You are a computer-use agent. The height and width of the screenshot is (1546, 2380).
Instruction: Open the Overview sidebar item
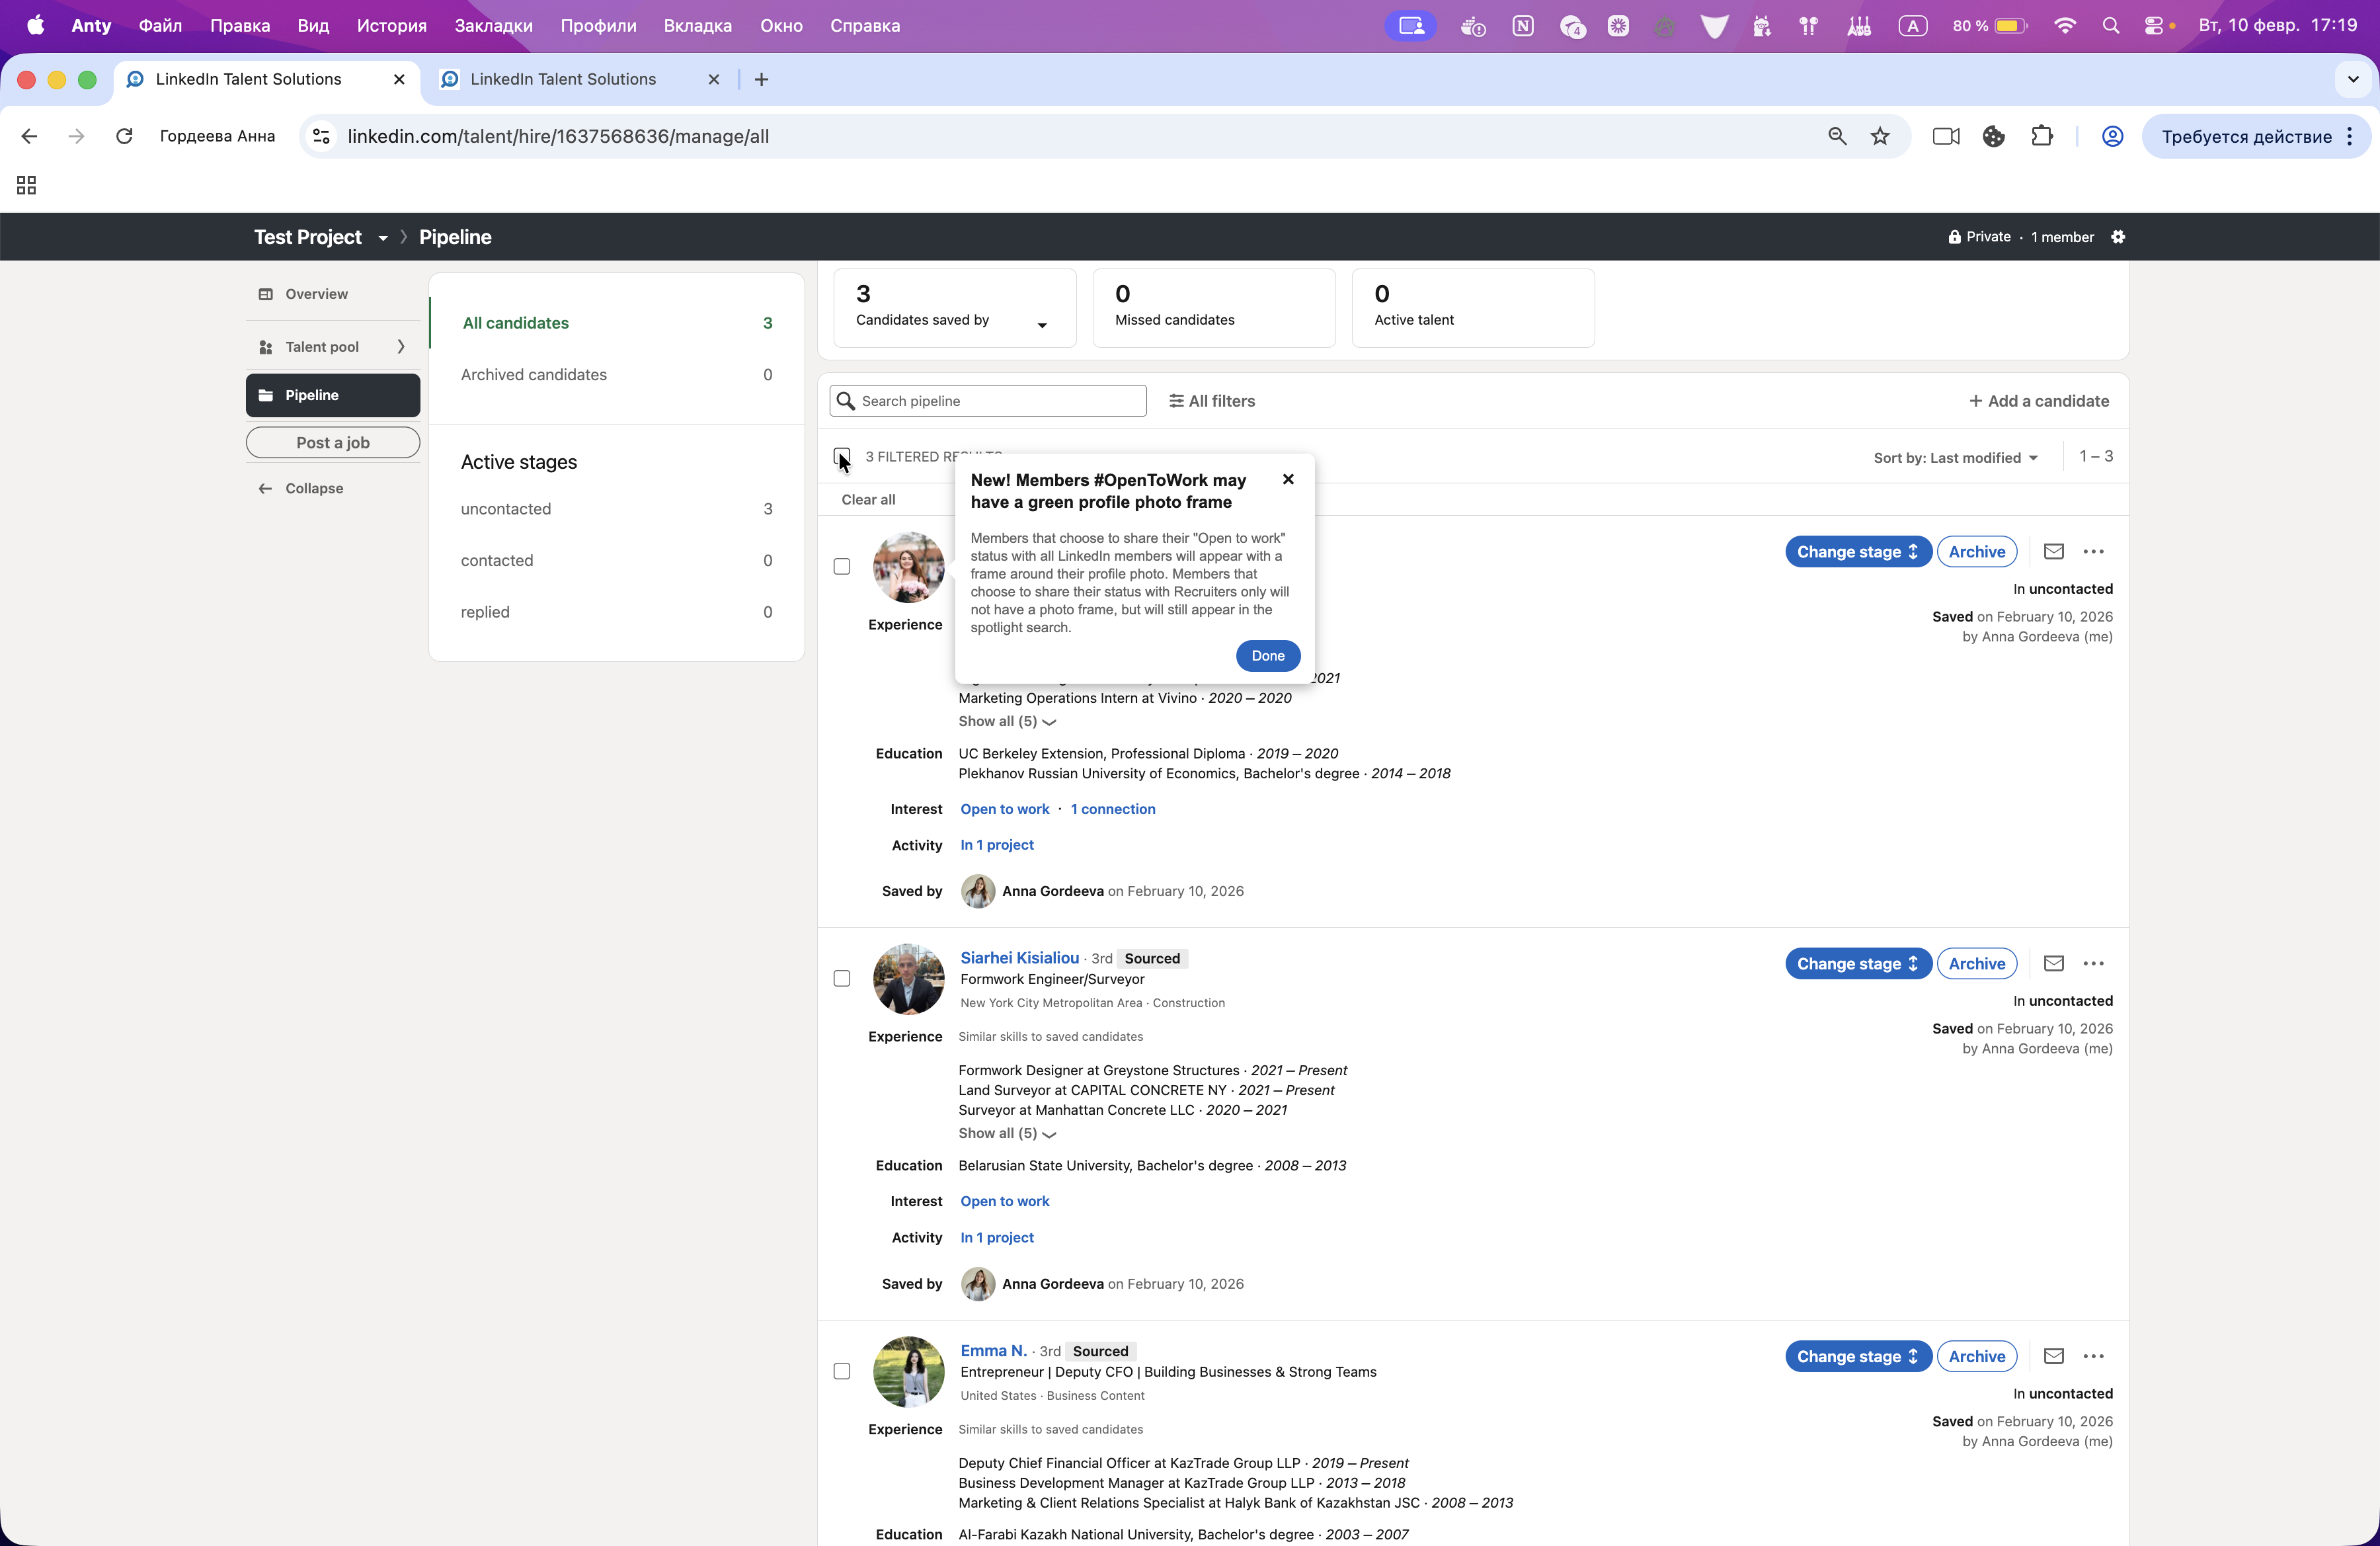pos(316,294)
